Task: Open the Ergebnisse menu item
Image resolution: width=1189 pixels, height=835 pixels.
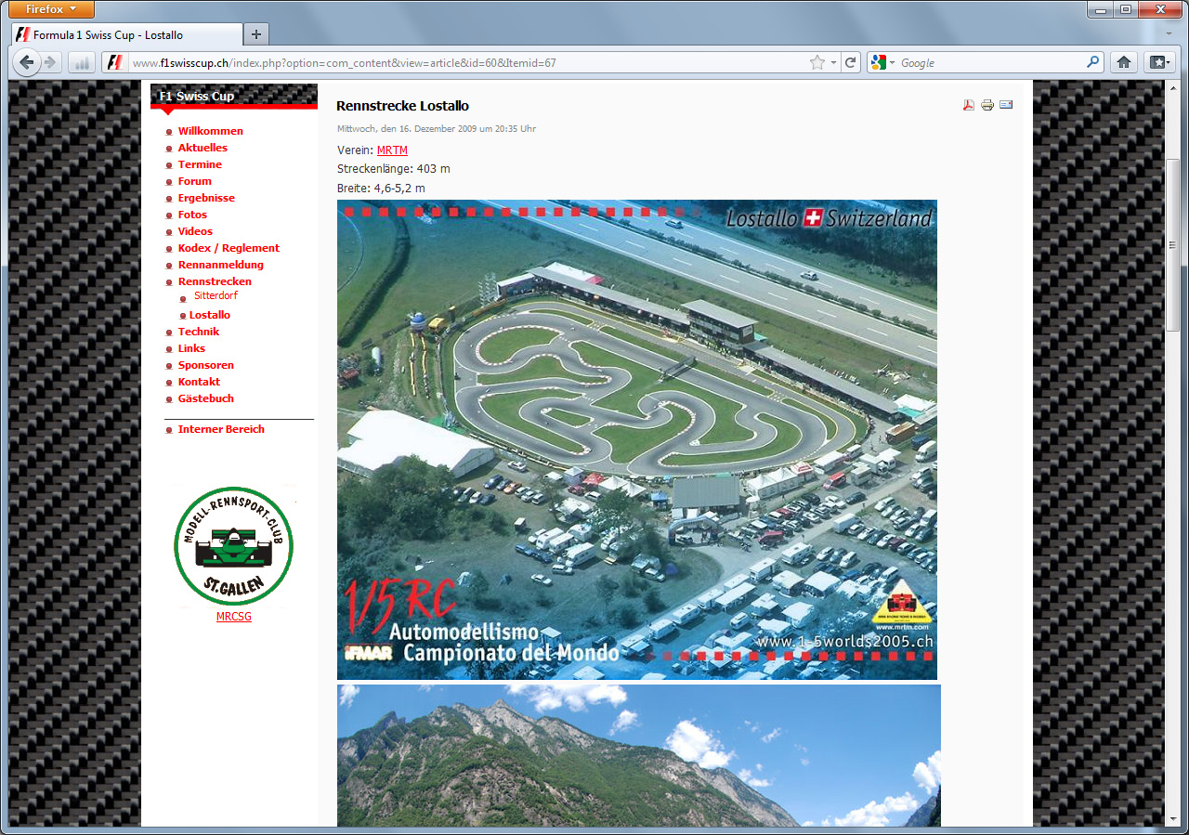Action: click(x=206, y=198)
